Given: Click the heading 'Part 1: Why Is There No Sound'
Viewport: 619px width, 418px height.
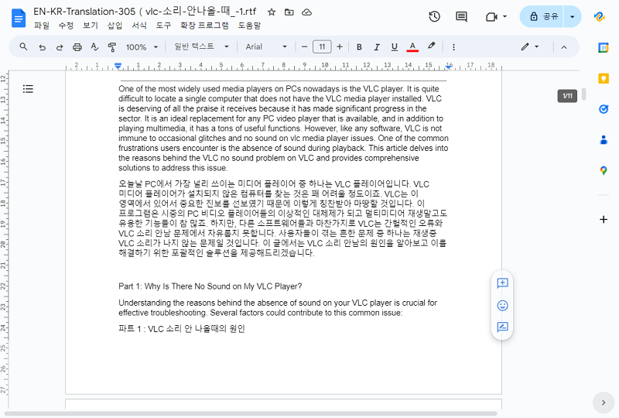Looking at the screenshot, I should [210, 286].
